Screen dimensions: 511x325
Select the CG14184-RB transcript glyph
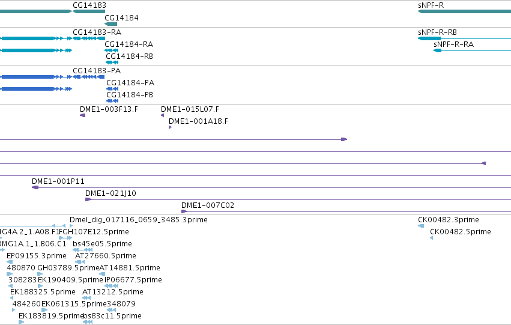[x=112, y=62]
